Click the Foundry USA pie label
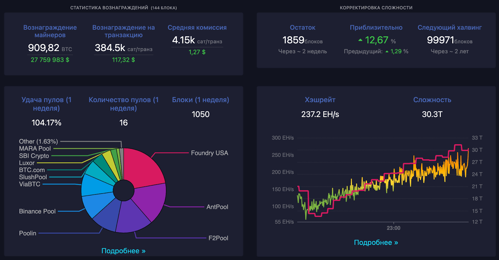This screenshot has height=260, width=499. click(210, 153)
